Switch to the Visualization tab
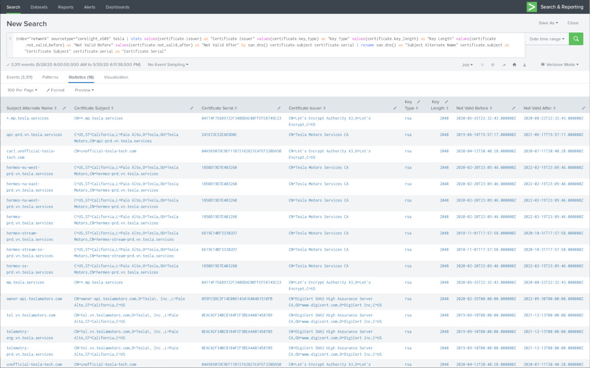Image resolution: width=590 pixels, height=368 pixels. point(116,77)
